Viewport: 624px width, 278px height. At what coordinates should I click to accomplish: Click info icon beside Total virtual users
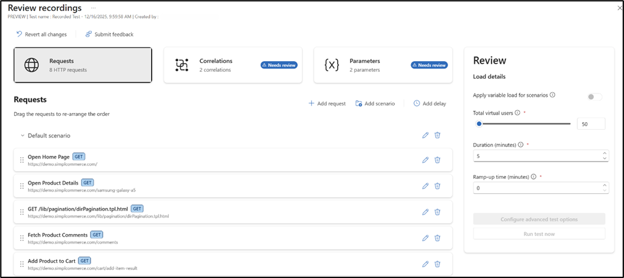[517, 113]
